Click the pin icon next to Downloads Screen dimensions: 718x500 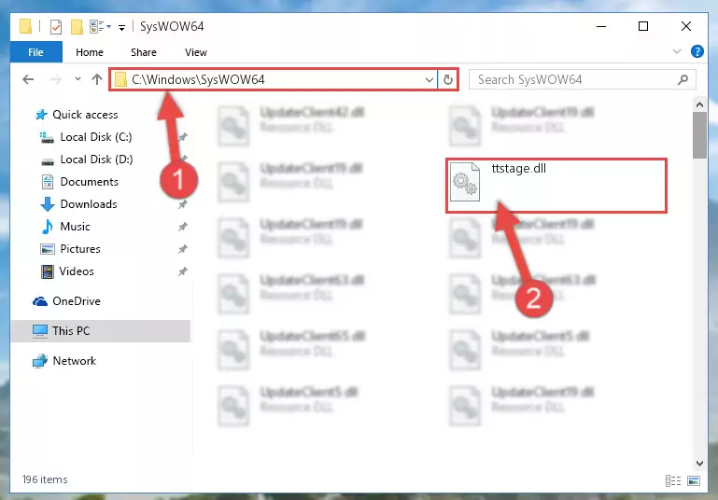[183, 204]
